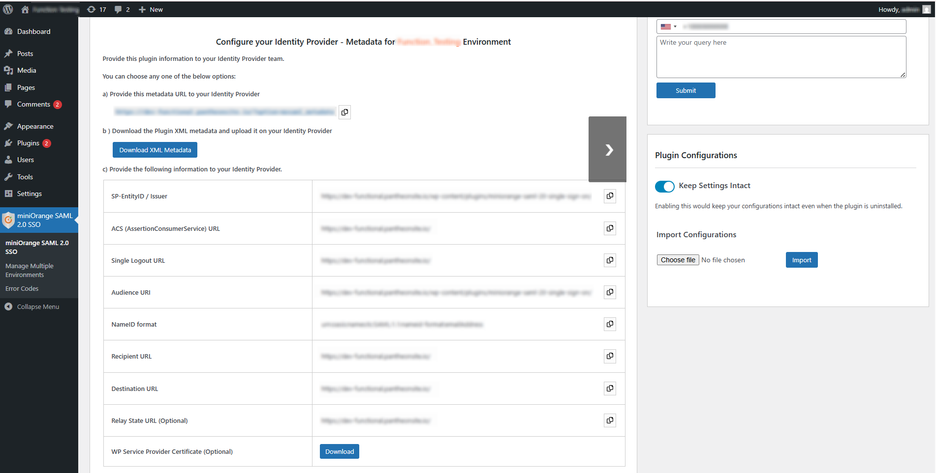Click the Posts pin icon

click(x=8, y=54)
